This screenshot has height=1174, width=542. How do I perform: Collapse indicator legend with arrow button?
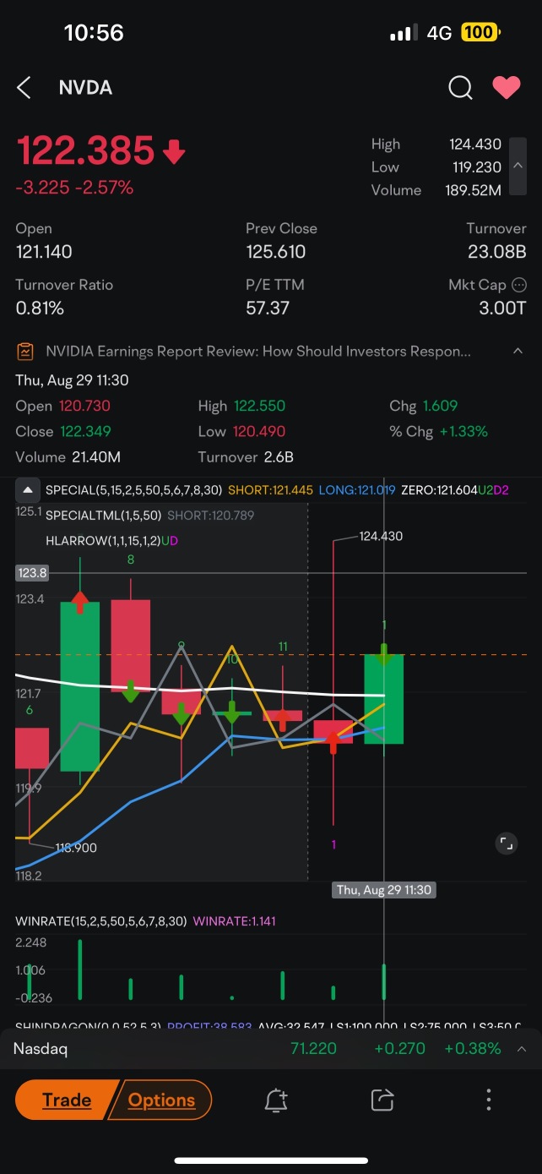pos(27,489)
